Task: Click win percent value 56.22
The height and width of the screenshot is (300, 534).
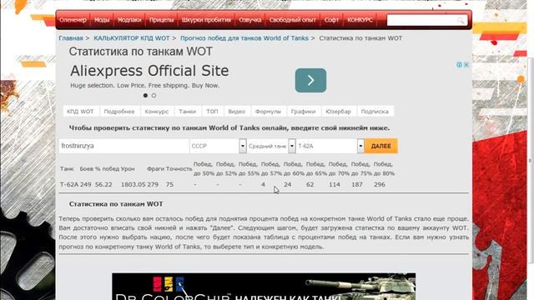Action: 103,184
